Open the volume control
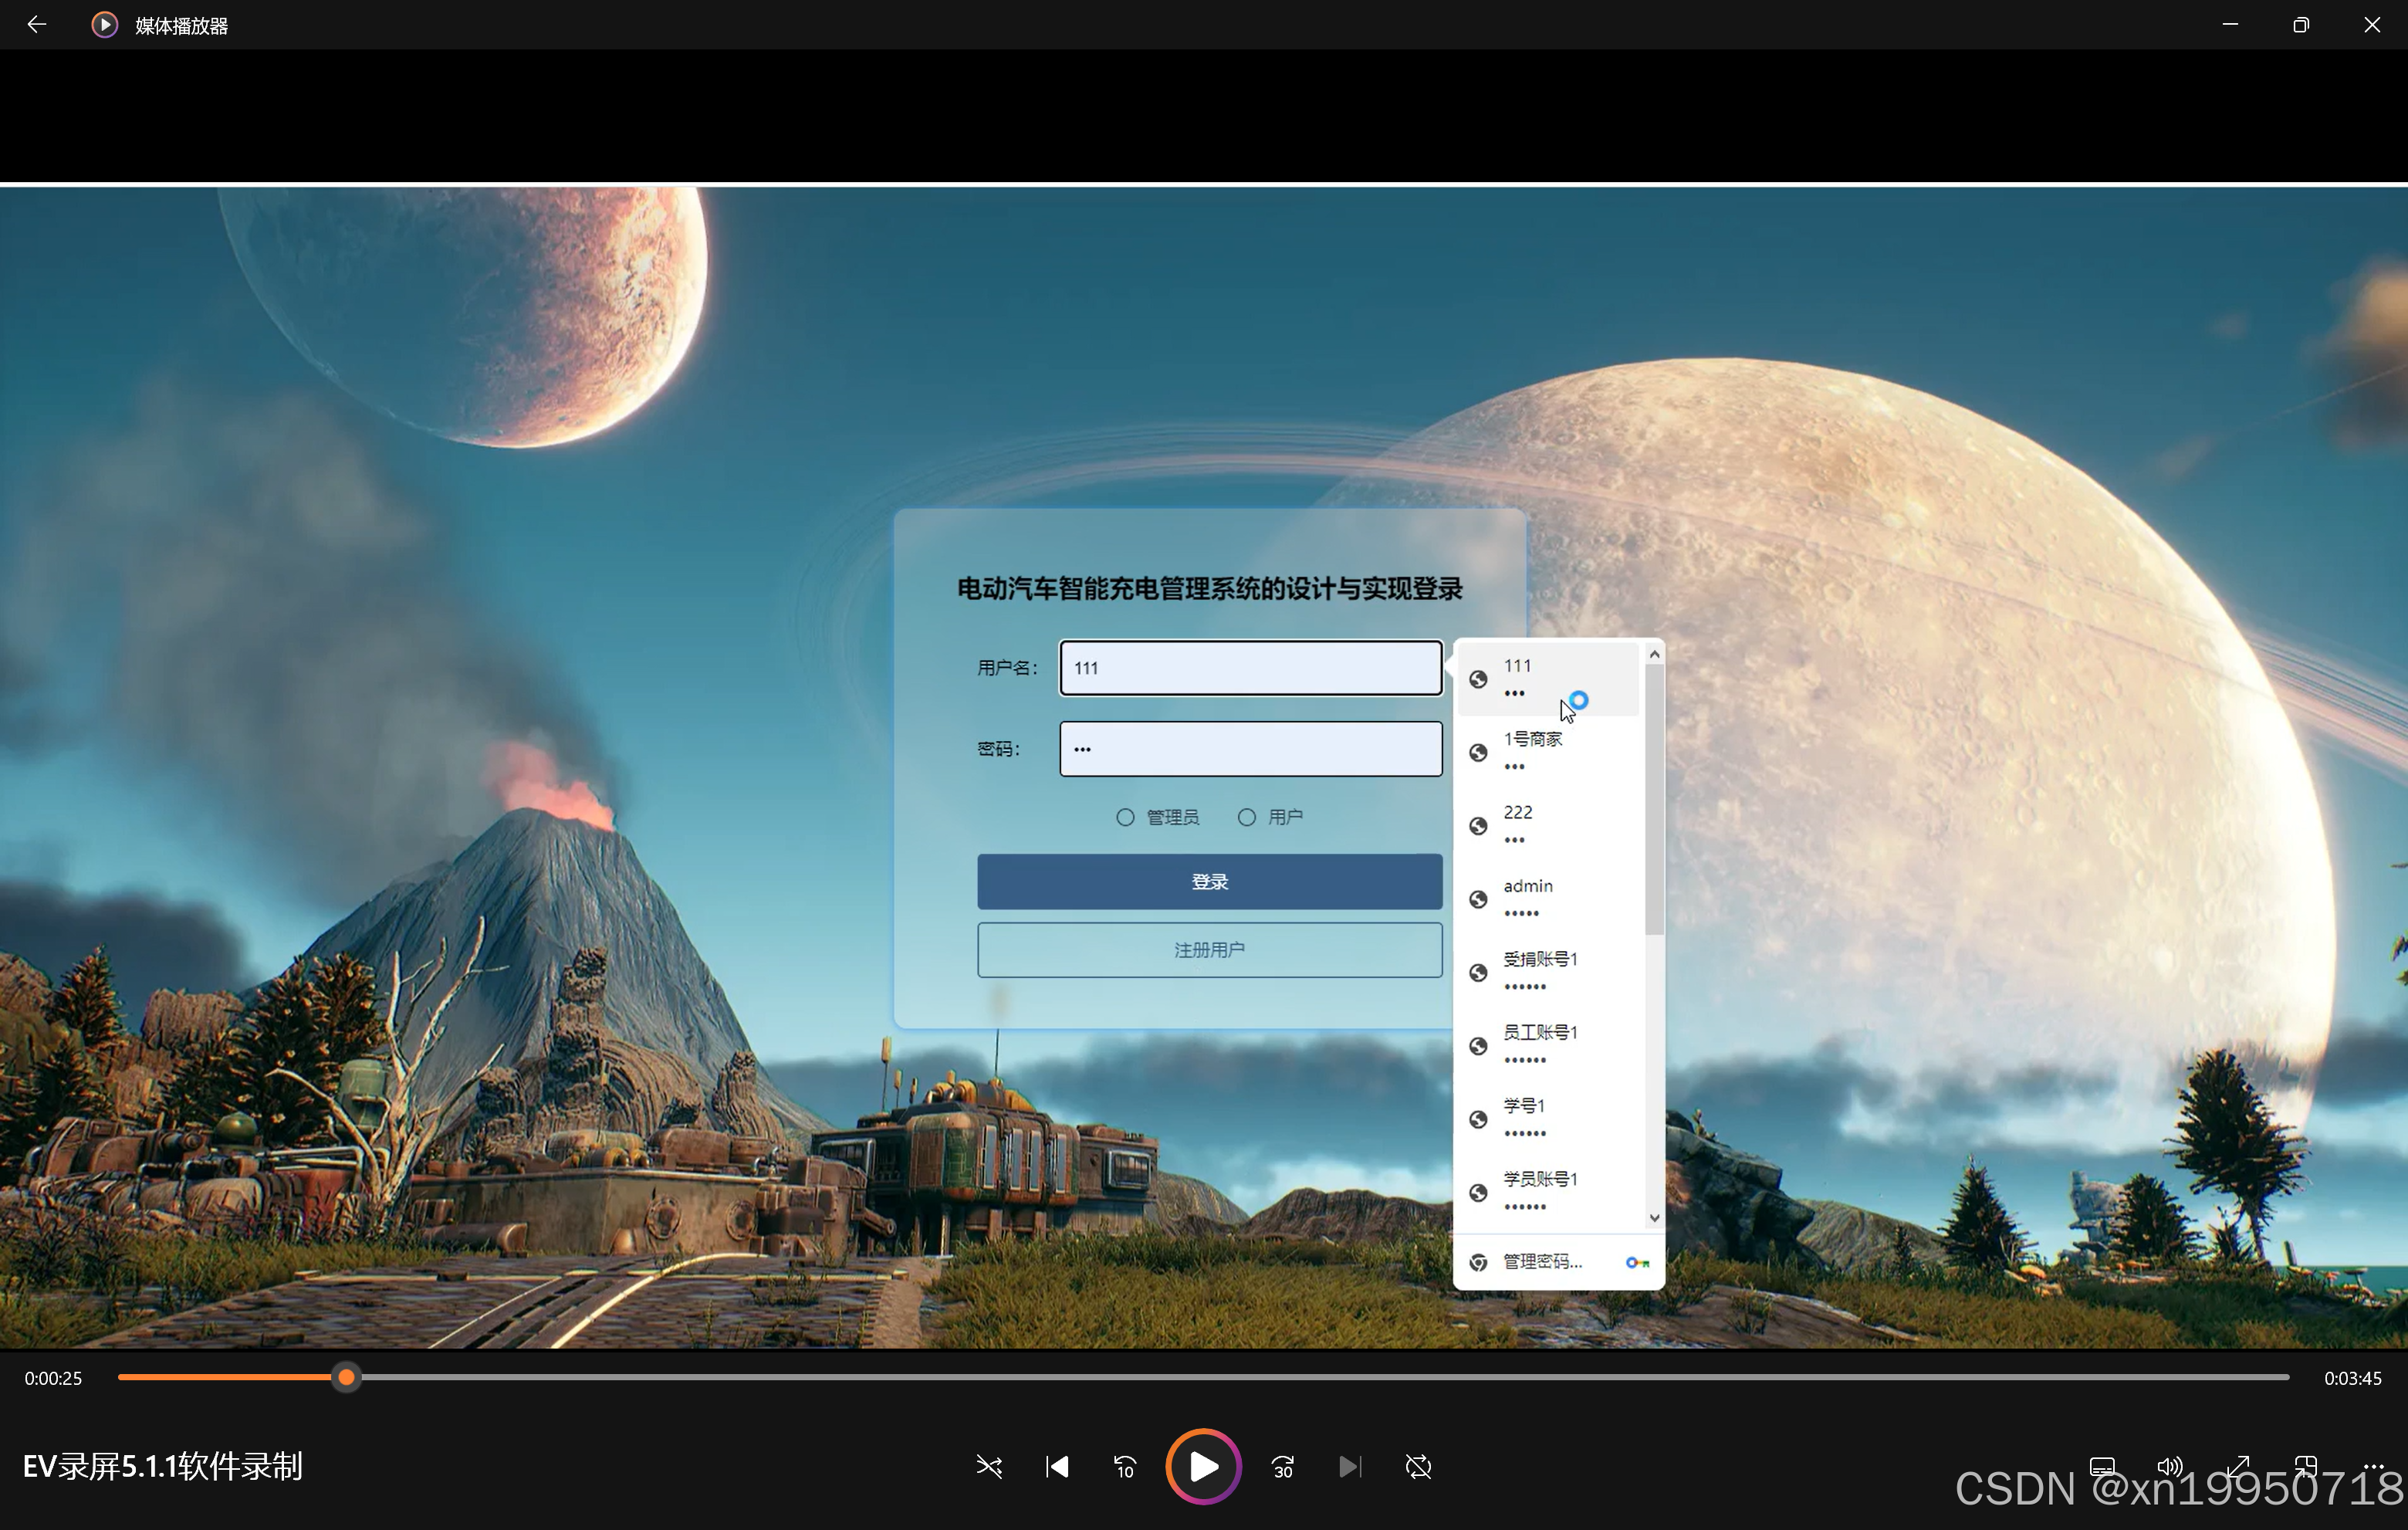Screen dimensions: 2408x1530 [x=2170, y=1467]
